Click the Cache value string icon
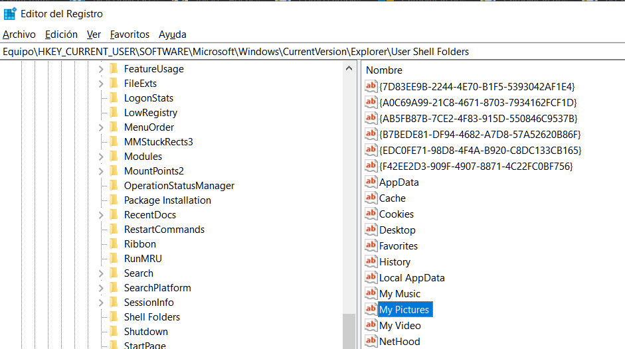The height and width of the screenshot is (349, 625). pyautogui.click(x=371, y=198)
